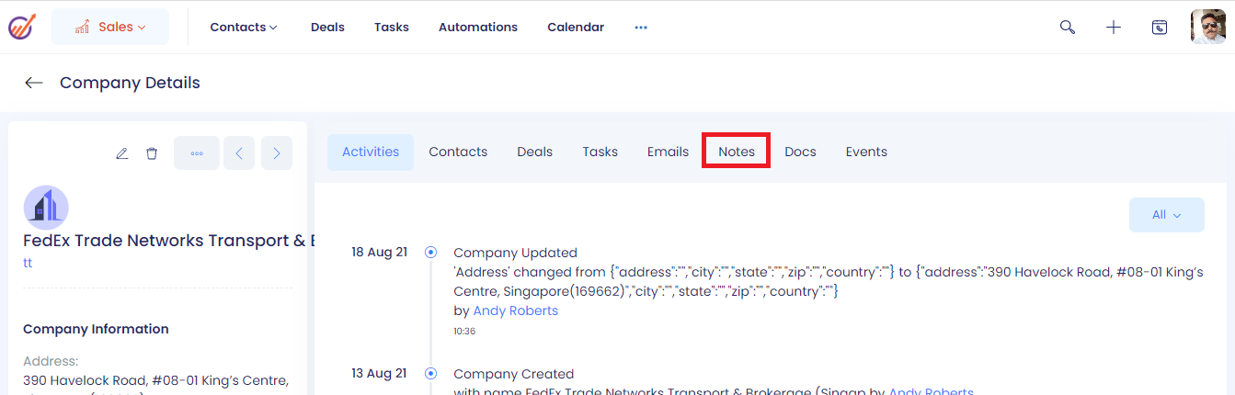The height and width of the screenshot is (395, 1235).
Task: Open the Notes tab
Action: tap(737, 152)
